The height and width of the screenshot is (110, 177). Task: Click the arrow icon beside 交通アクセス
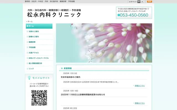(x=27, y=53)
